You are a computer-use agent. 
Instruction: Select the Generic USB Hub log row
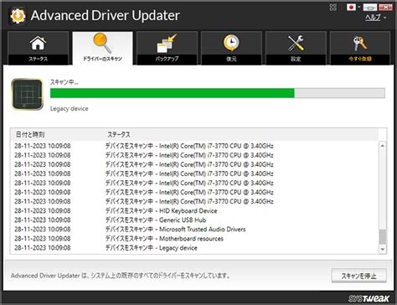[x=195, y=220]
